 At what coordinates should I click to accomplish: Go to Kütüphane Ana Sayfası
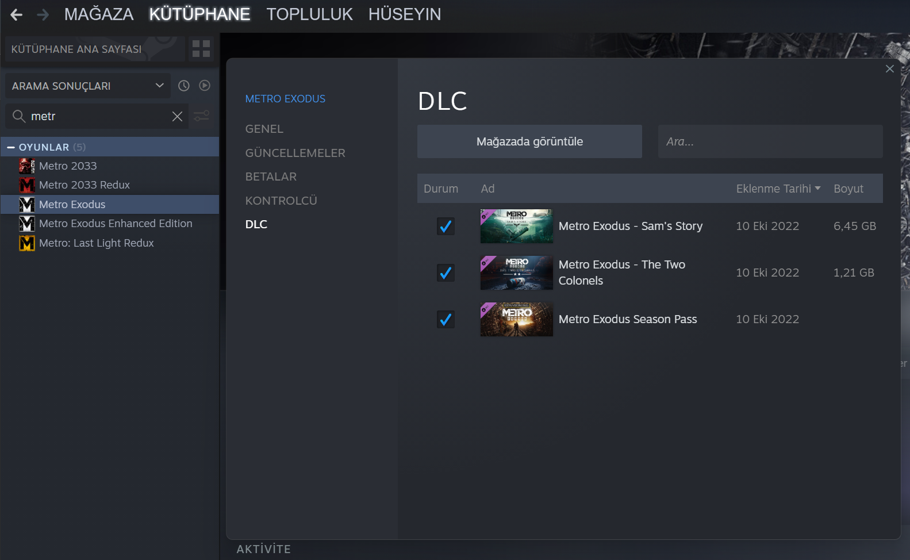tap(94, 49)
